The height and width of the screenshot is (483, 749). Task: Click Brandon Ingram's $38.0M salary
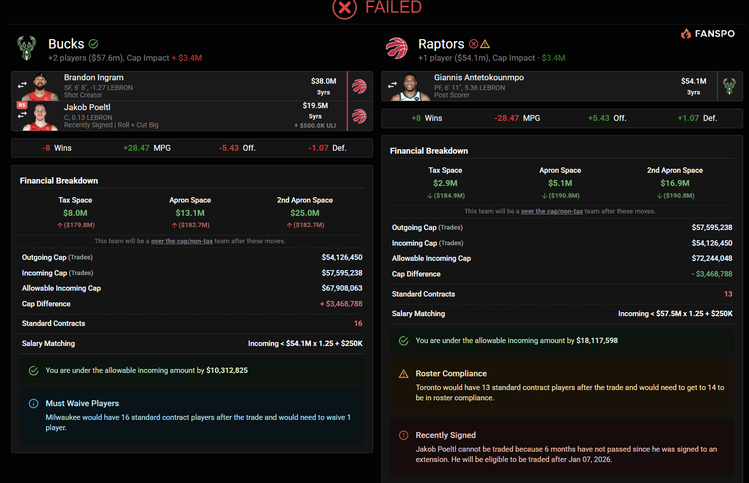click(x=324, y=81)
